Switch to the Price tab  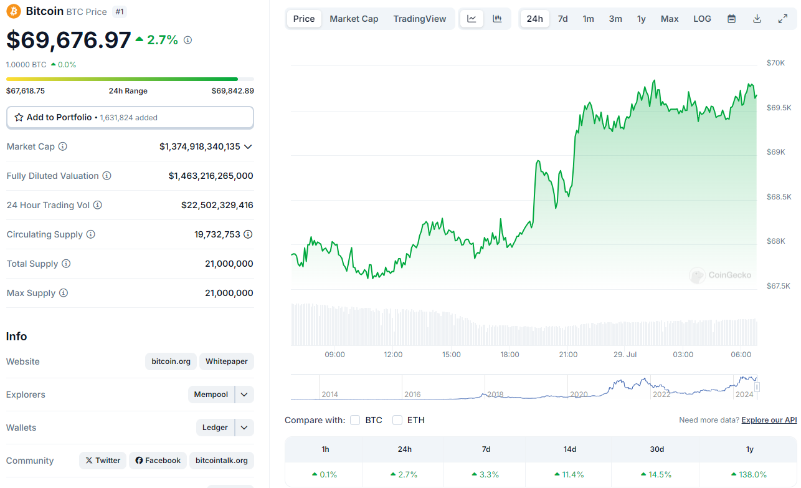point(304,19)
